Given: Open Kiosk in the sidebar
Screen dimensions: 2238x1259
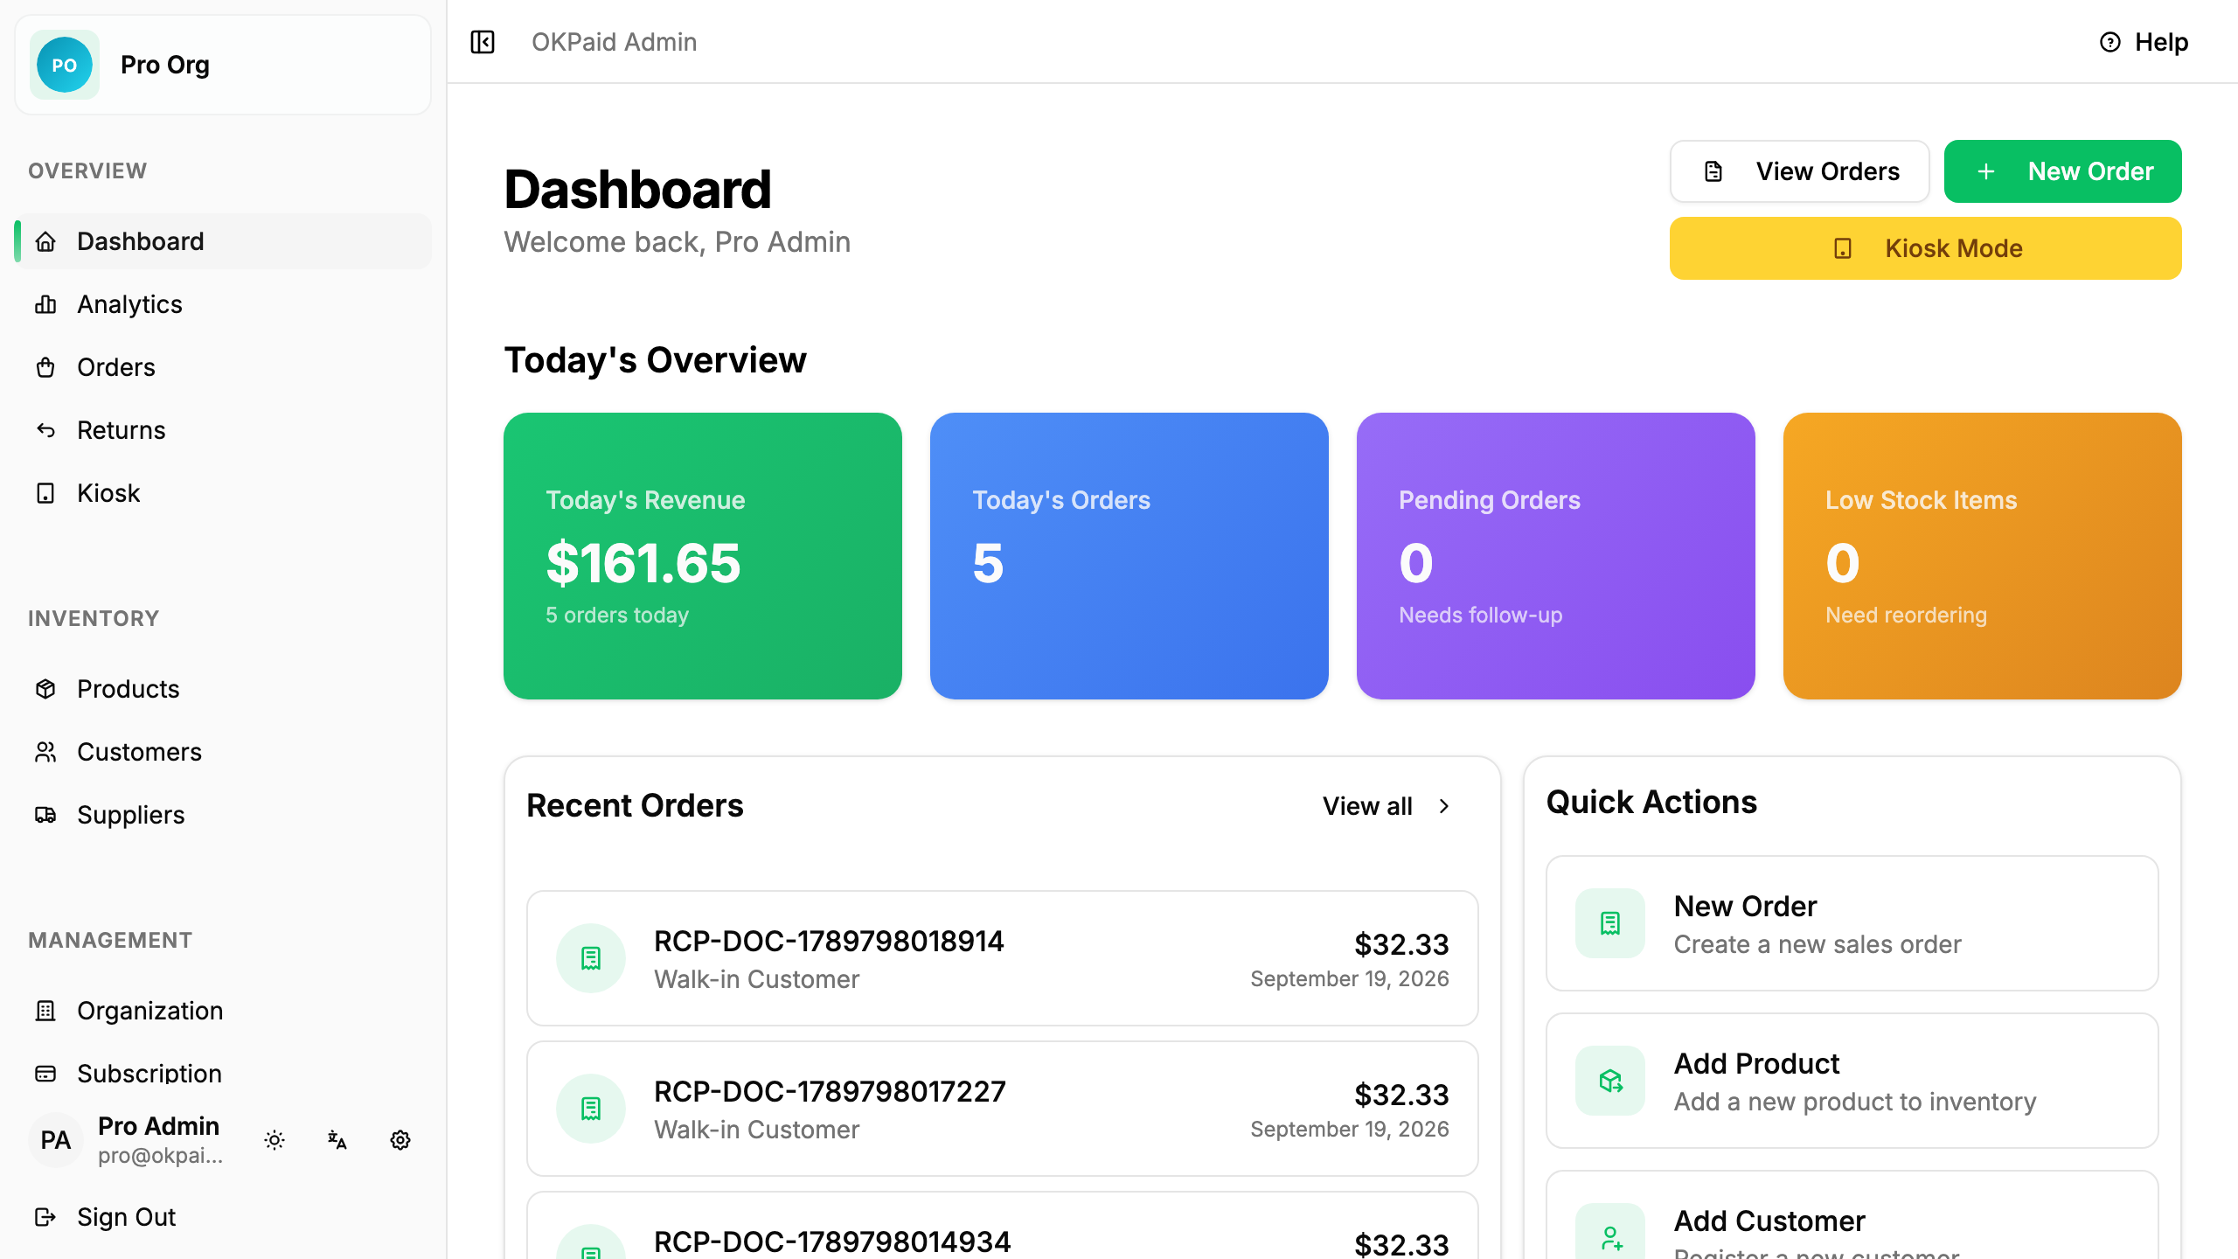Looking at the screenshot, I should 224,493.
